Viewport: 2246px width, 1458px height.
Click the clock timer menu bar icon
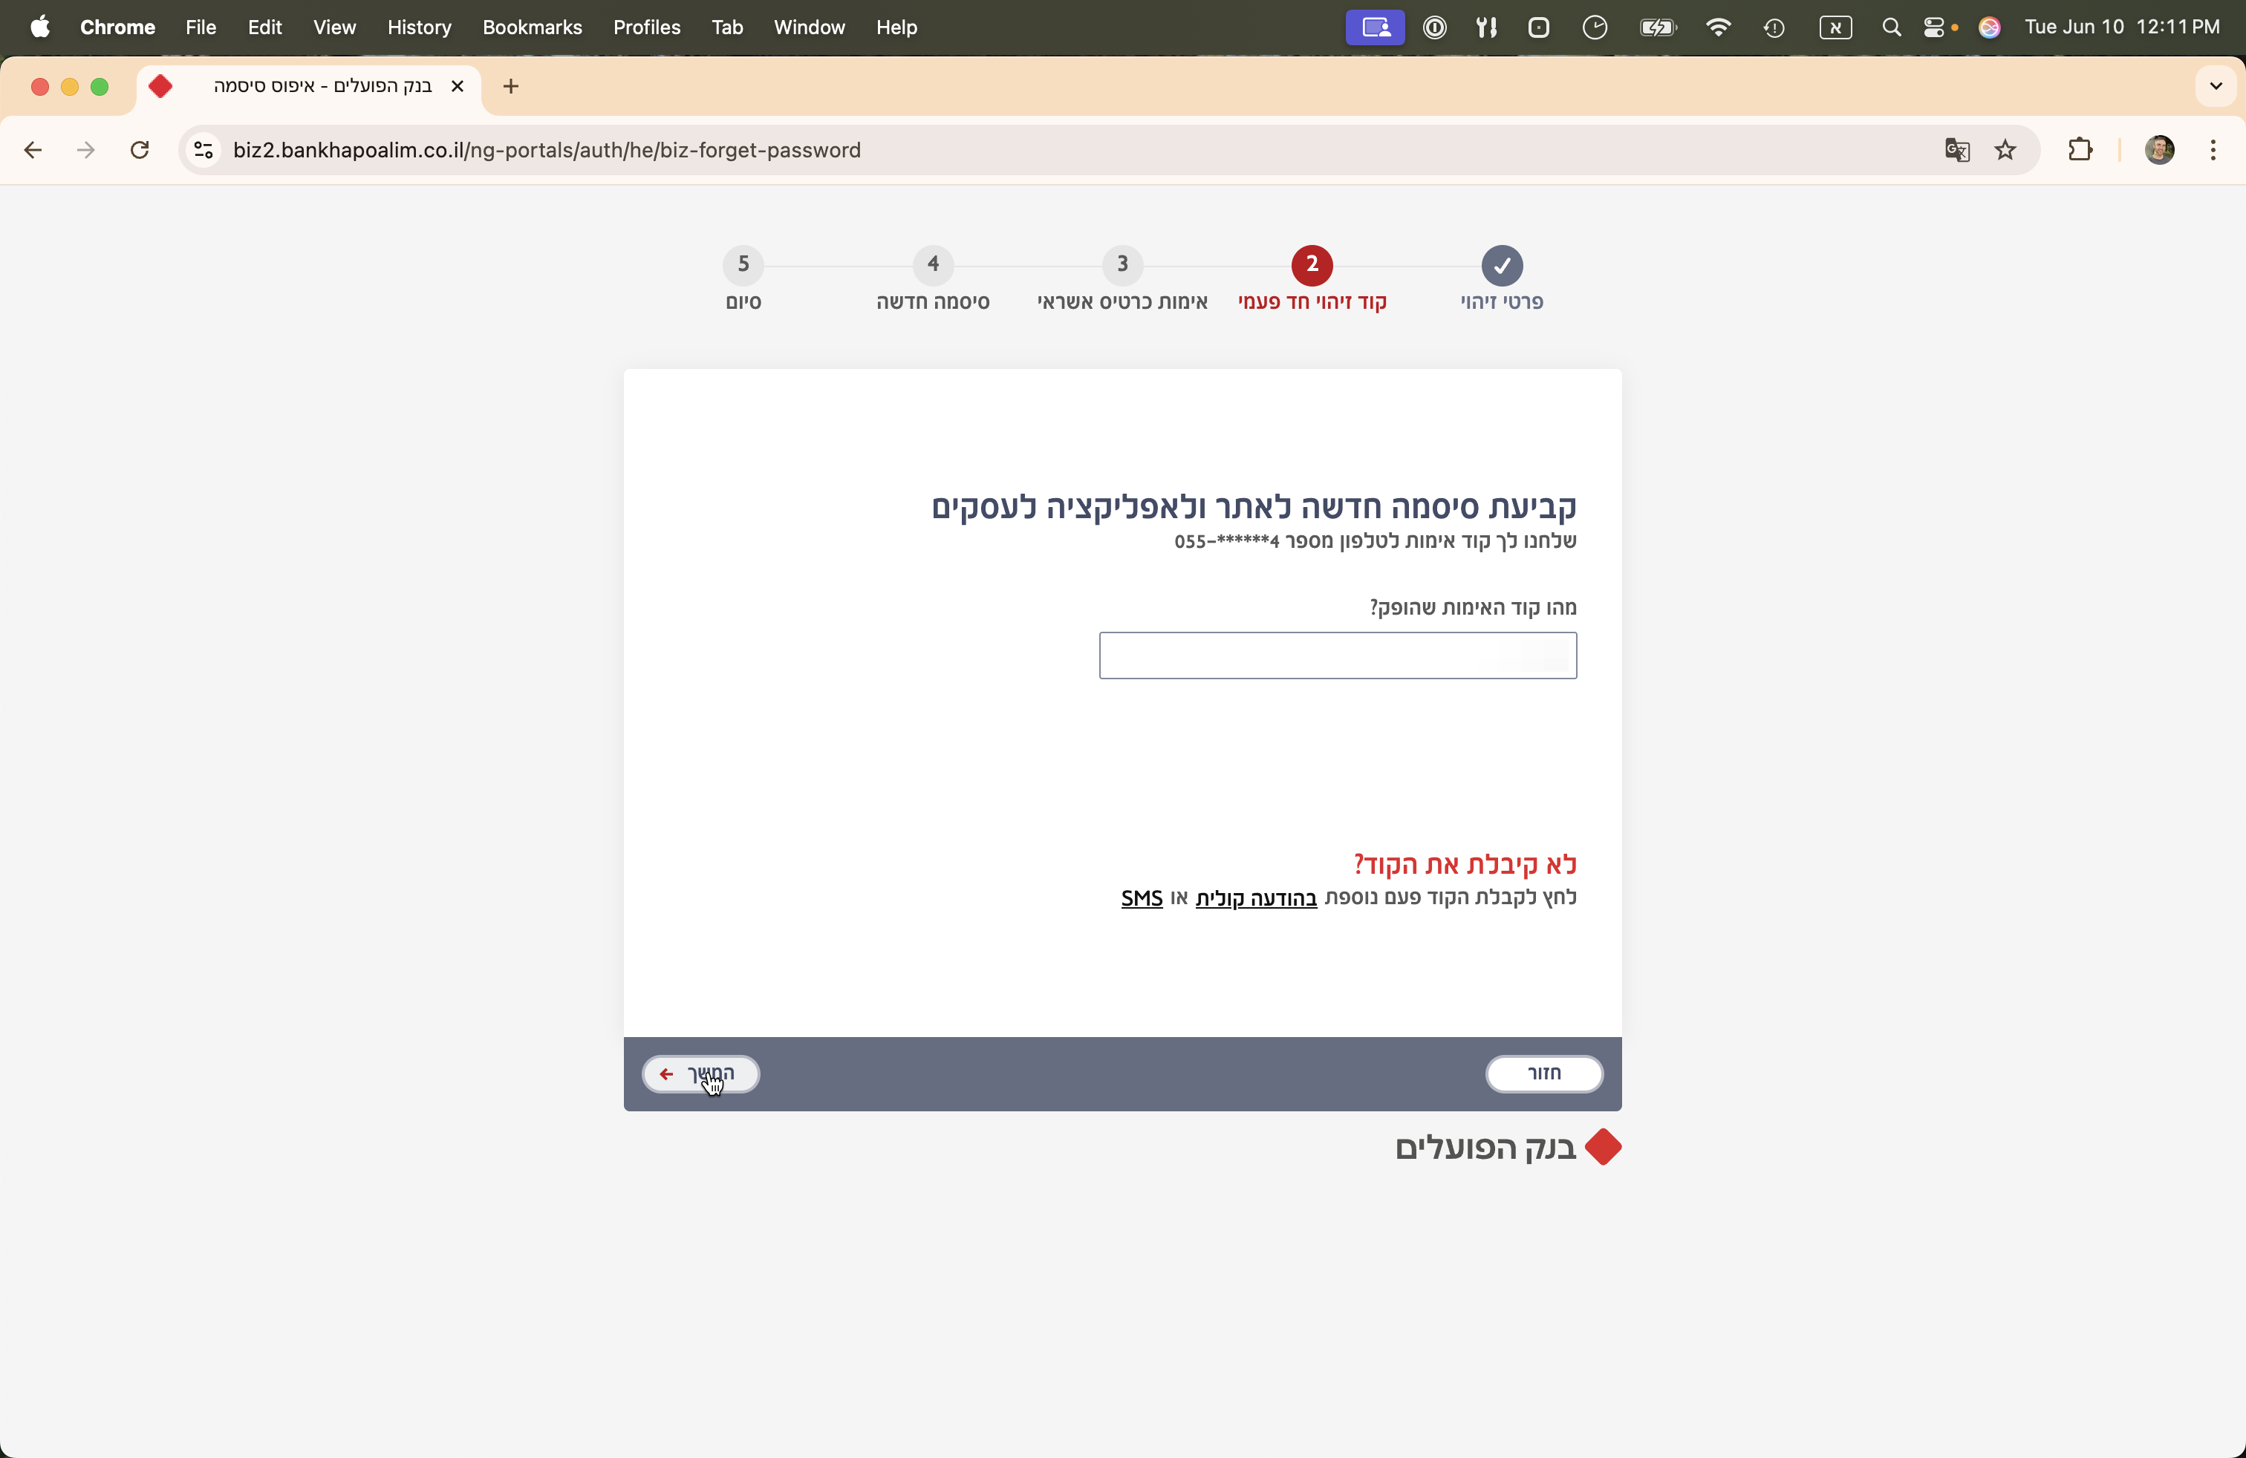[1595, 27]
